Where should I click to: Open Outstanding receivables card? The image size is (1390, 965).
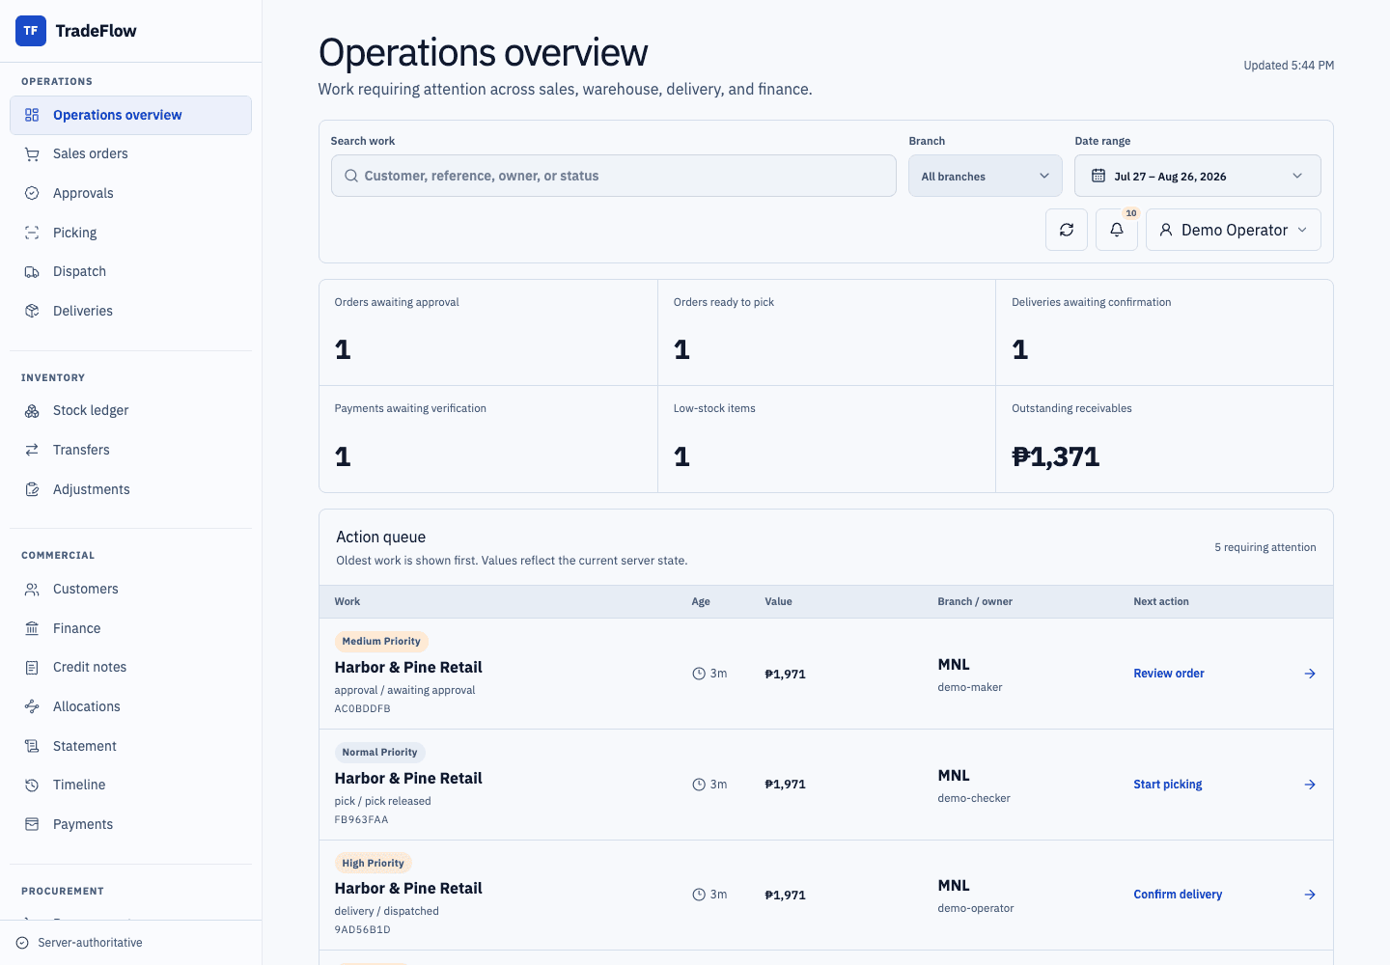coord(1164,439)
